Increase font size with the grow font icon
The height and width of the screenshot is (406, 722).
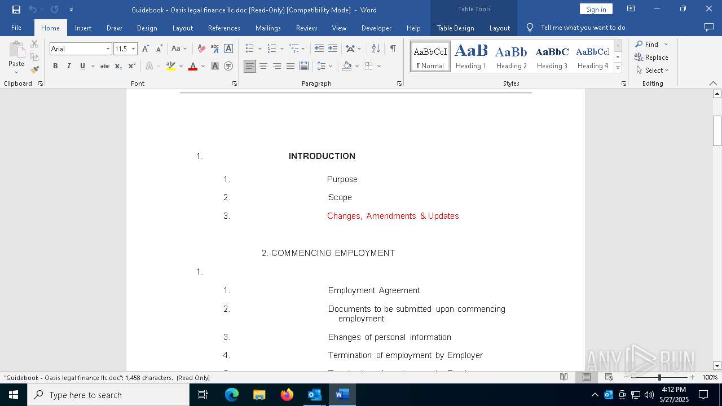[146, 49]
